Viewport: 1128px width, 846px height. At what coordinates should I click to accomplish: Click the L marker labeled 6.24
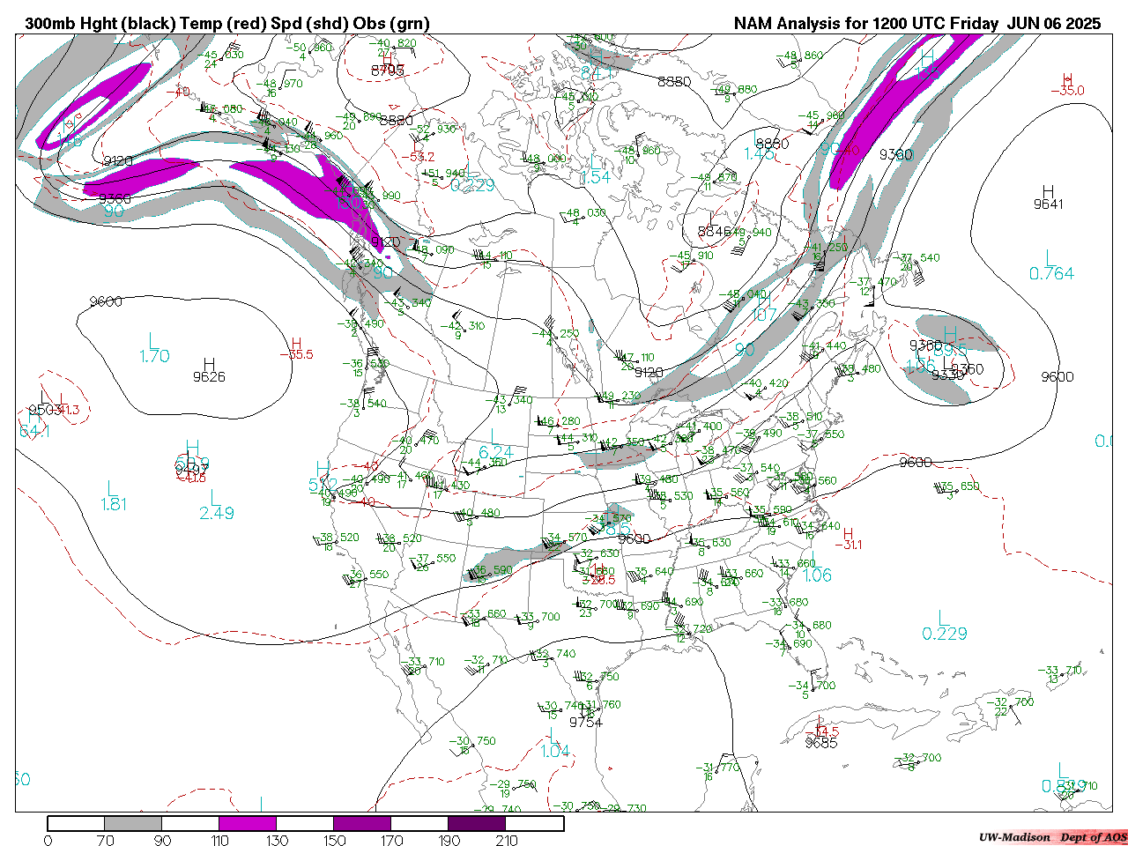click(x=494, y=437)
